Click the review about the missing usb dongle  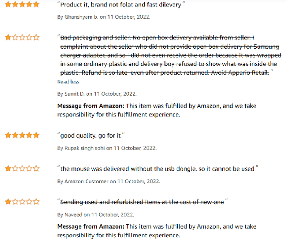pos(158,169)
